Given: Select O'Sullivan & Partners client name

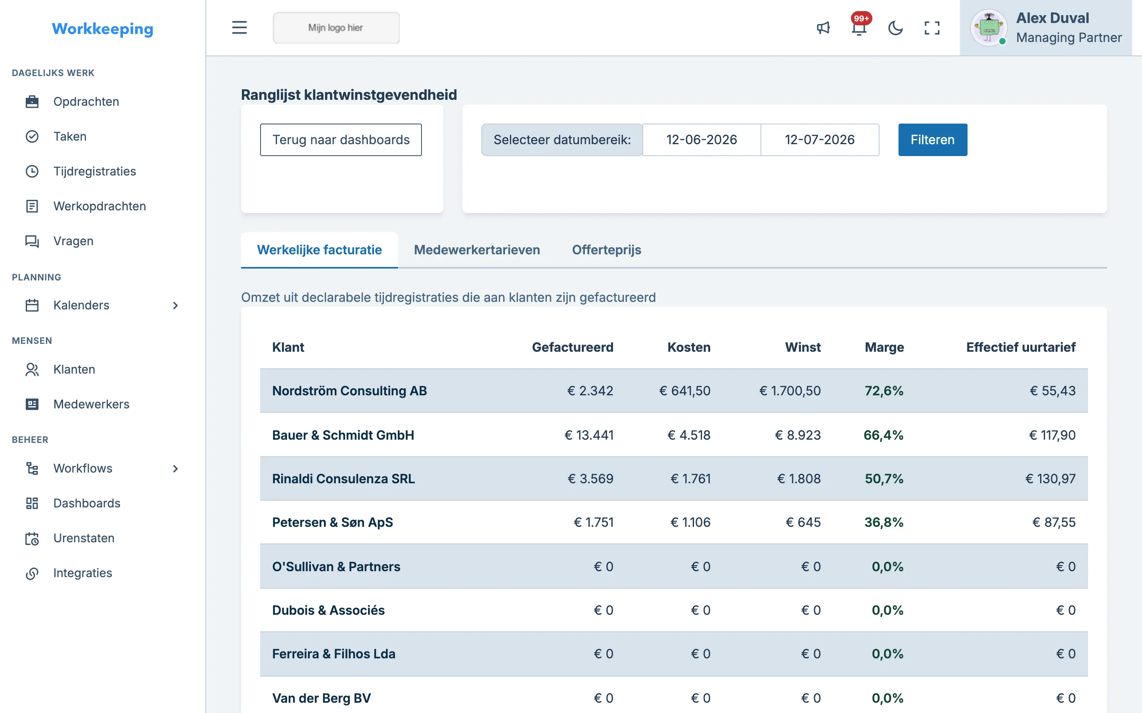Looking at the screenshot, I should (x=337, y=567).
